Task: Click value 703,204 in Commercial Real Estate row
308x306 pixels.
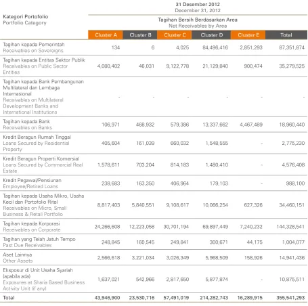Action: pos(145,165)
